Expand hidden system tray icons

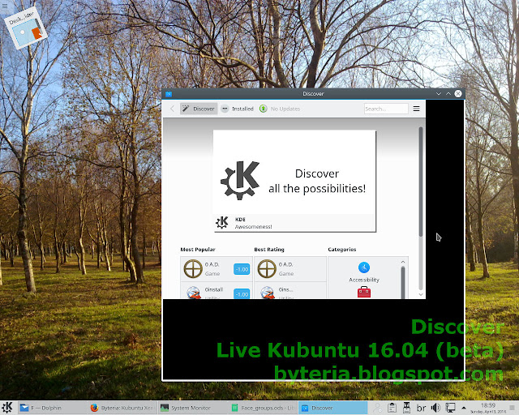click(464, 408)
